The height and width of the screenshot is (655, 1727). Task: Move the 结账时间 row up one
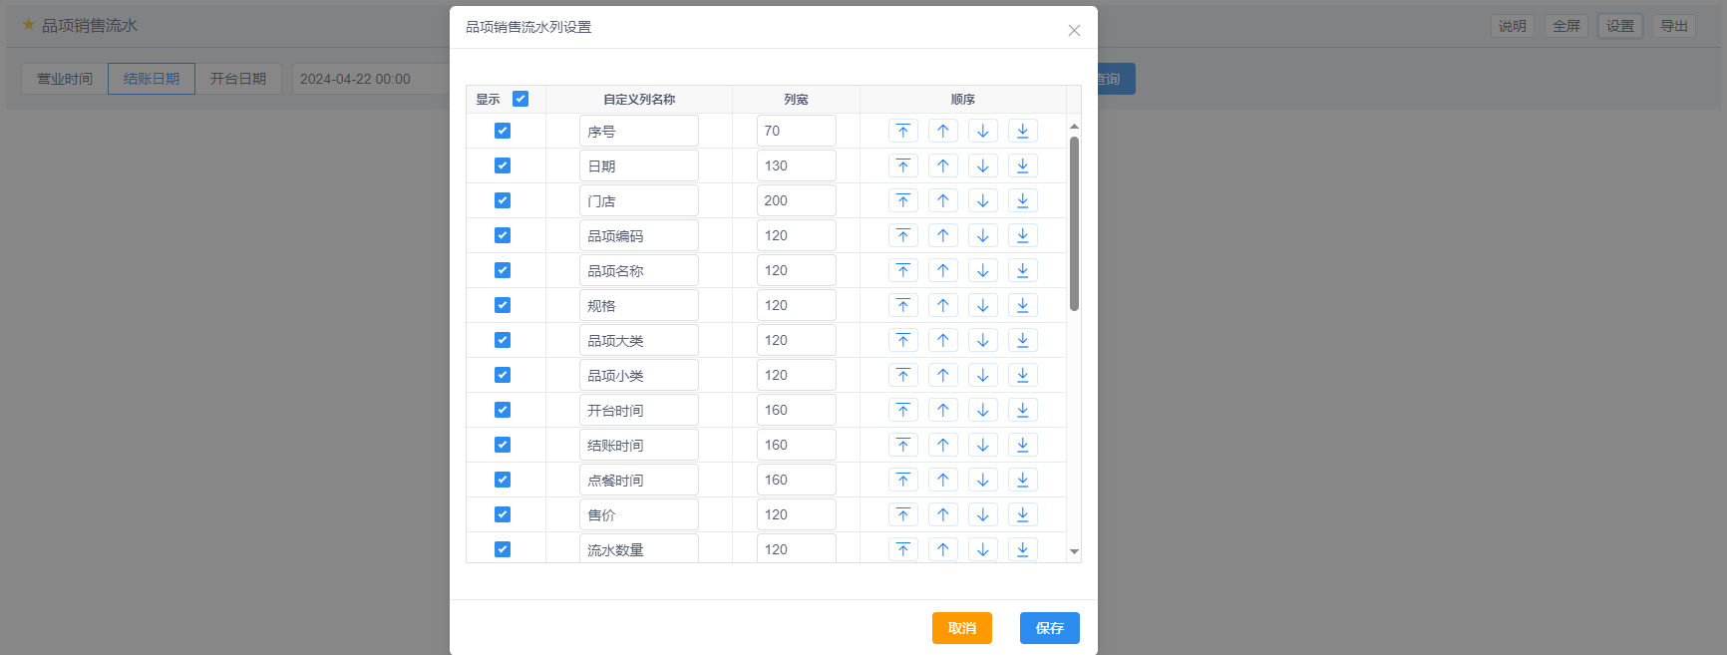(x=943, y=445)
